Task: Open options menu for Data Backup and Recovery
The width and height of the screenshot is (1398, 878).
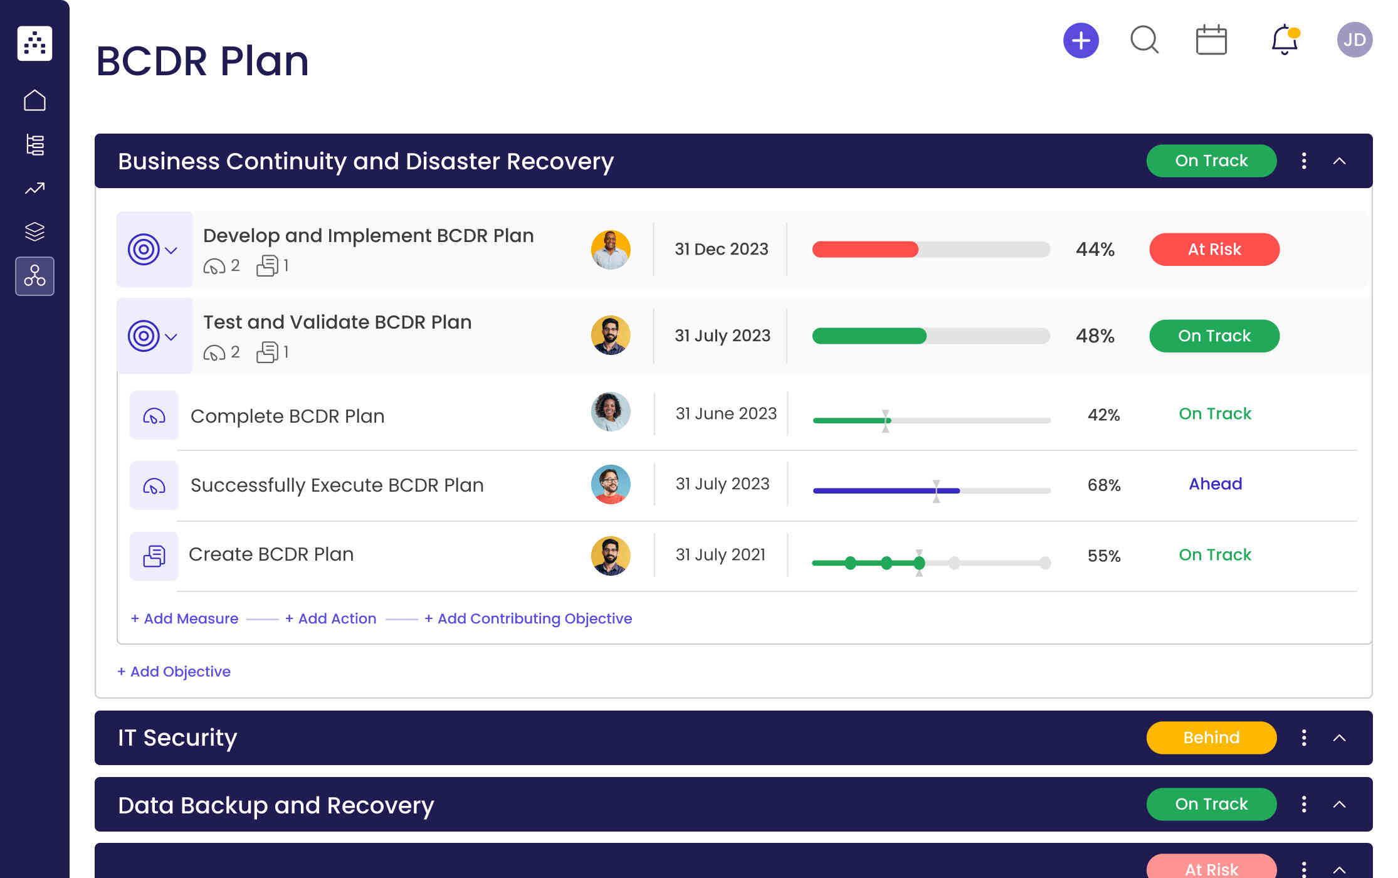Action: tap(1303, 804)
